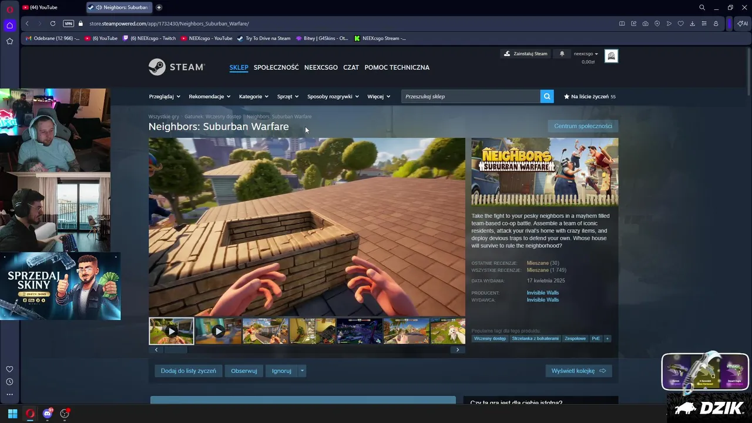Open sidebar bookmarks star icon

pos(9,41)
